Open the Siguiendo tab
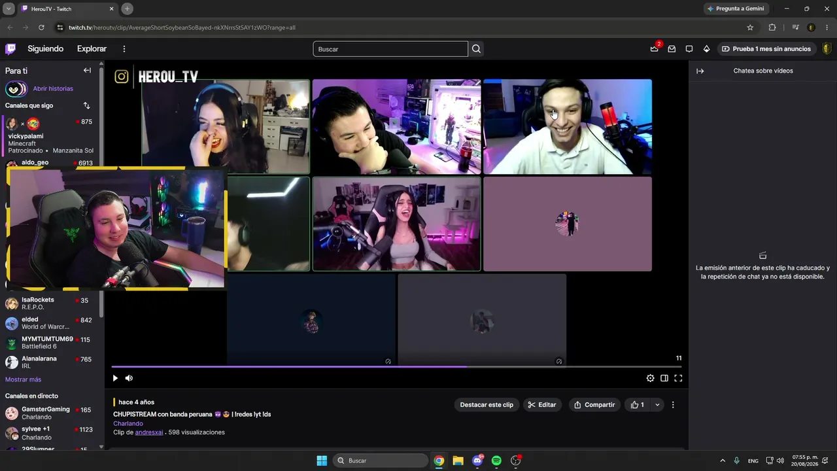Screen dimensions: 837x471 click(45, 49)
